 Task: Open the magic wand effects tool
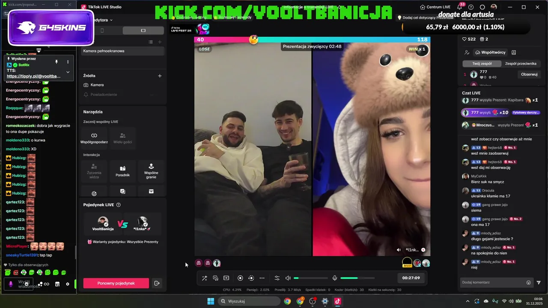[x=205, y=278]
